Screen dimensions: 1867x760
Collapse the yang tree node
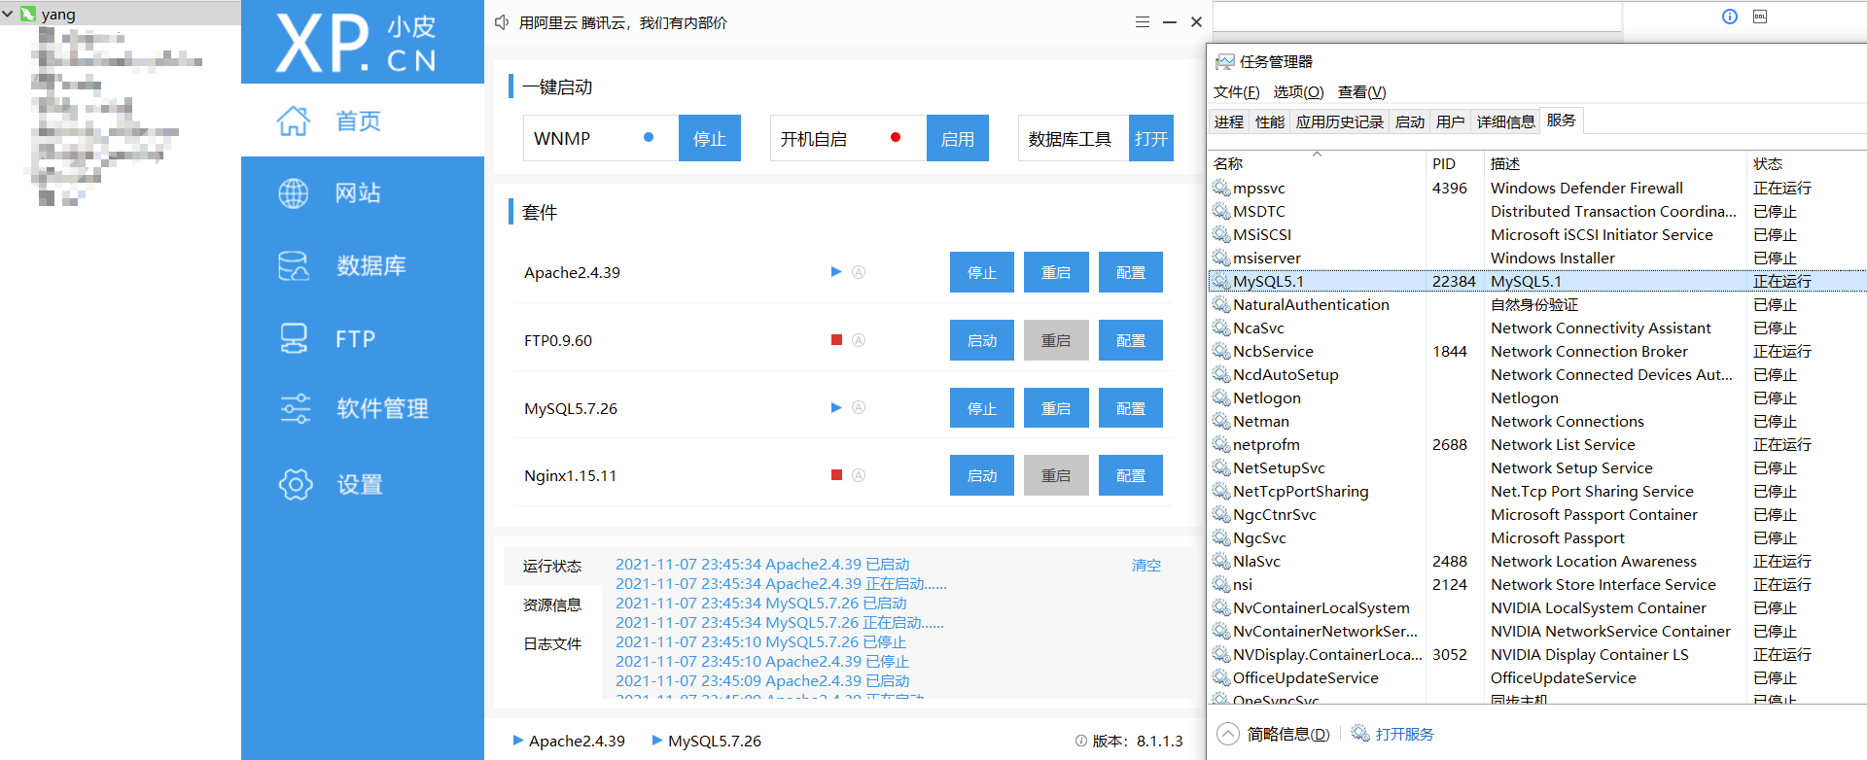click(x=8, y=14)
